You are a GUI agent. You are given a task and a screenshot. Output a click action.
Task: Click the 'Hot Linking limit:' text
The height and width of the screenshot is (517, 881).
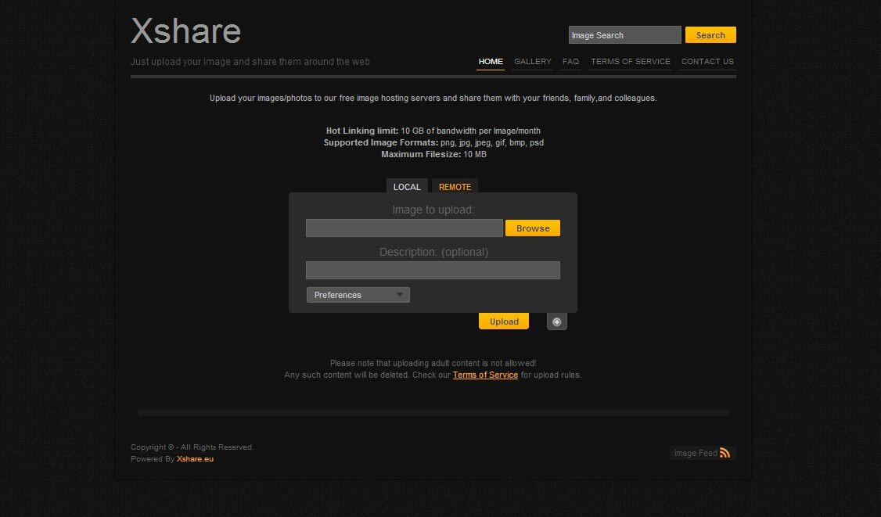361,131
